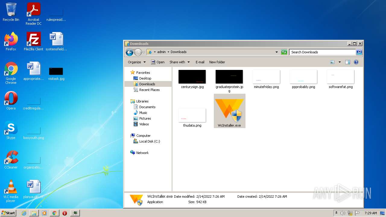Screen dimensions: 386x217
Task: Select the systemsfield Word document on desktop
Action: pos(56,42)
